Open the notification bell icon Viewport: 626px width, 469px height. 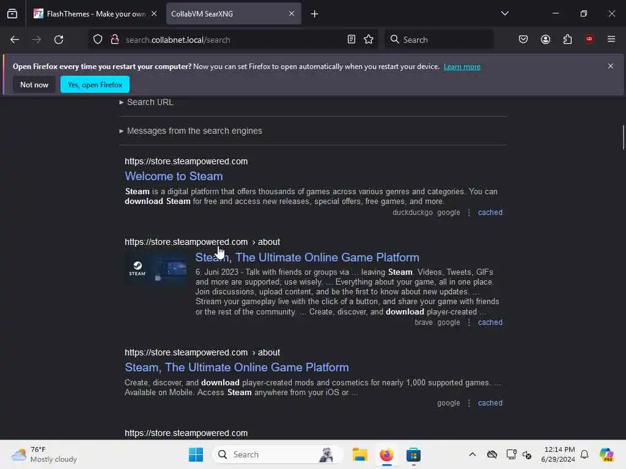tap(584, 454)
